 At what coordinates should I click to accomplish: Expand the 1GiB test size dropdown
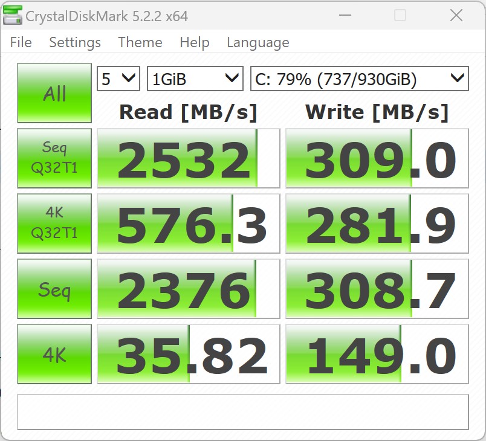click(x=195, y=79)
